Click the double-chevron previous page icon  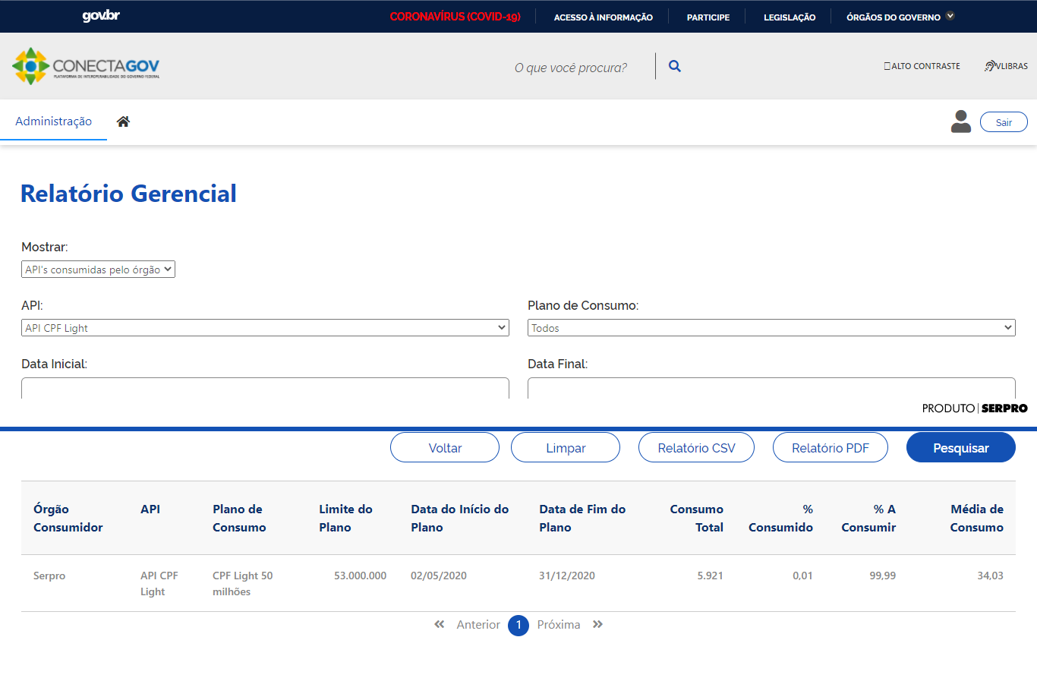[439, 624]
